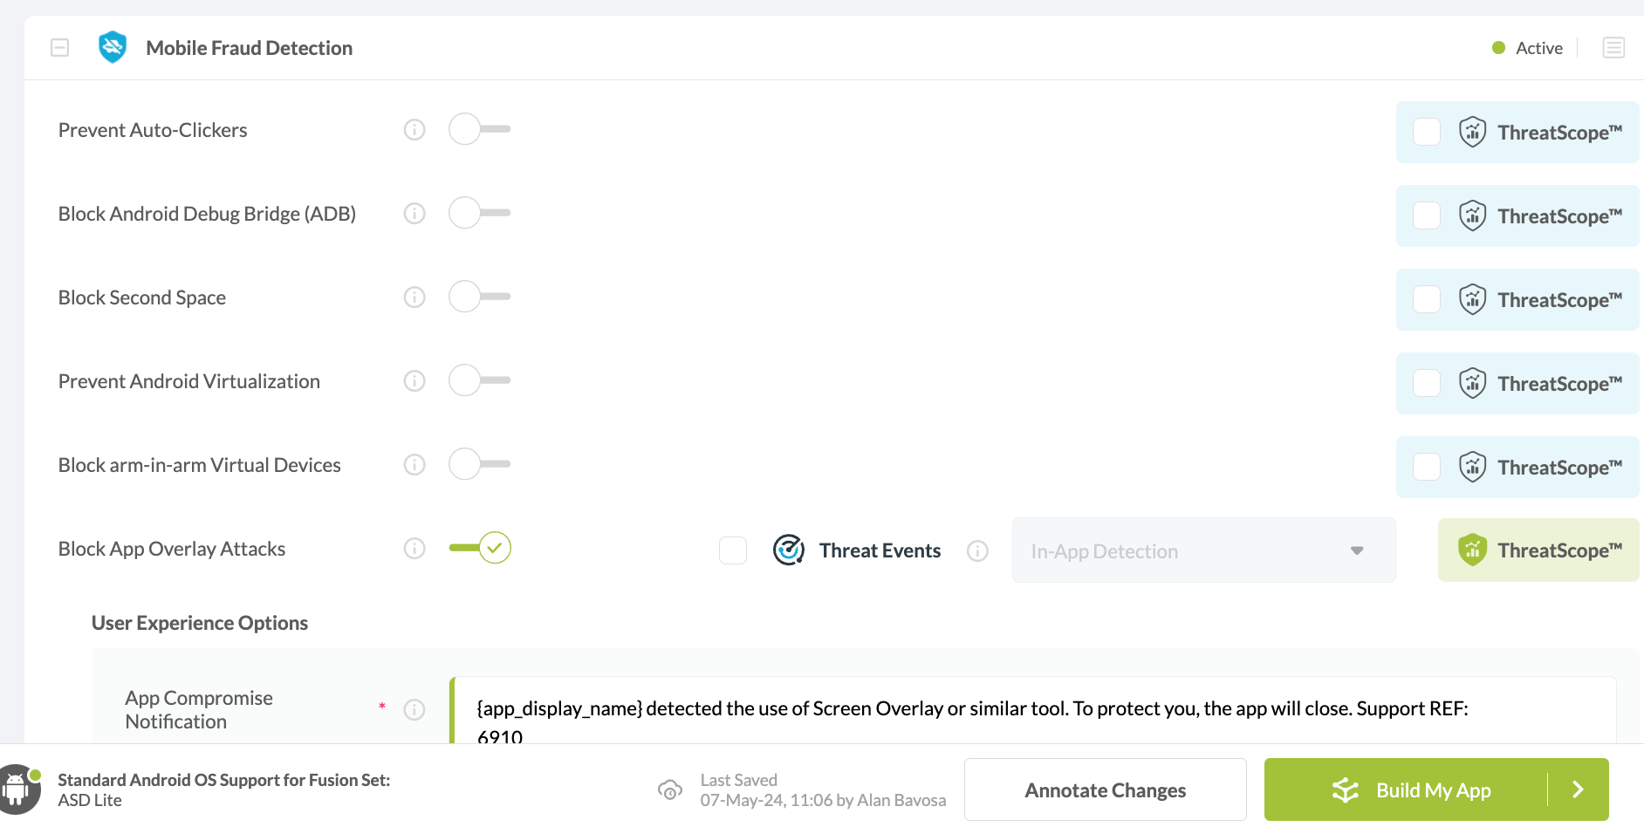Enable the Prevent Auto-Clickers toggle
Screen dimensions: 1644x827
coord(479,129)
